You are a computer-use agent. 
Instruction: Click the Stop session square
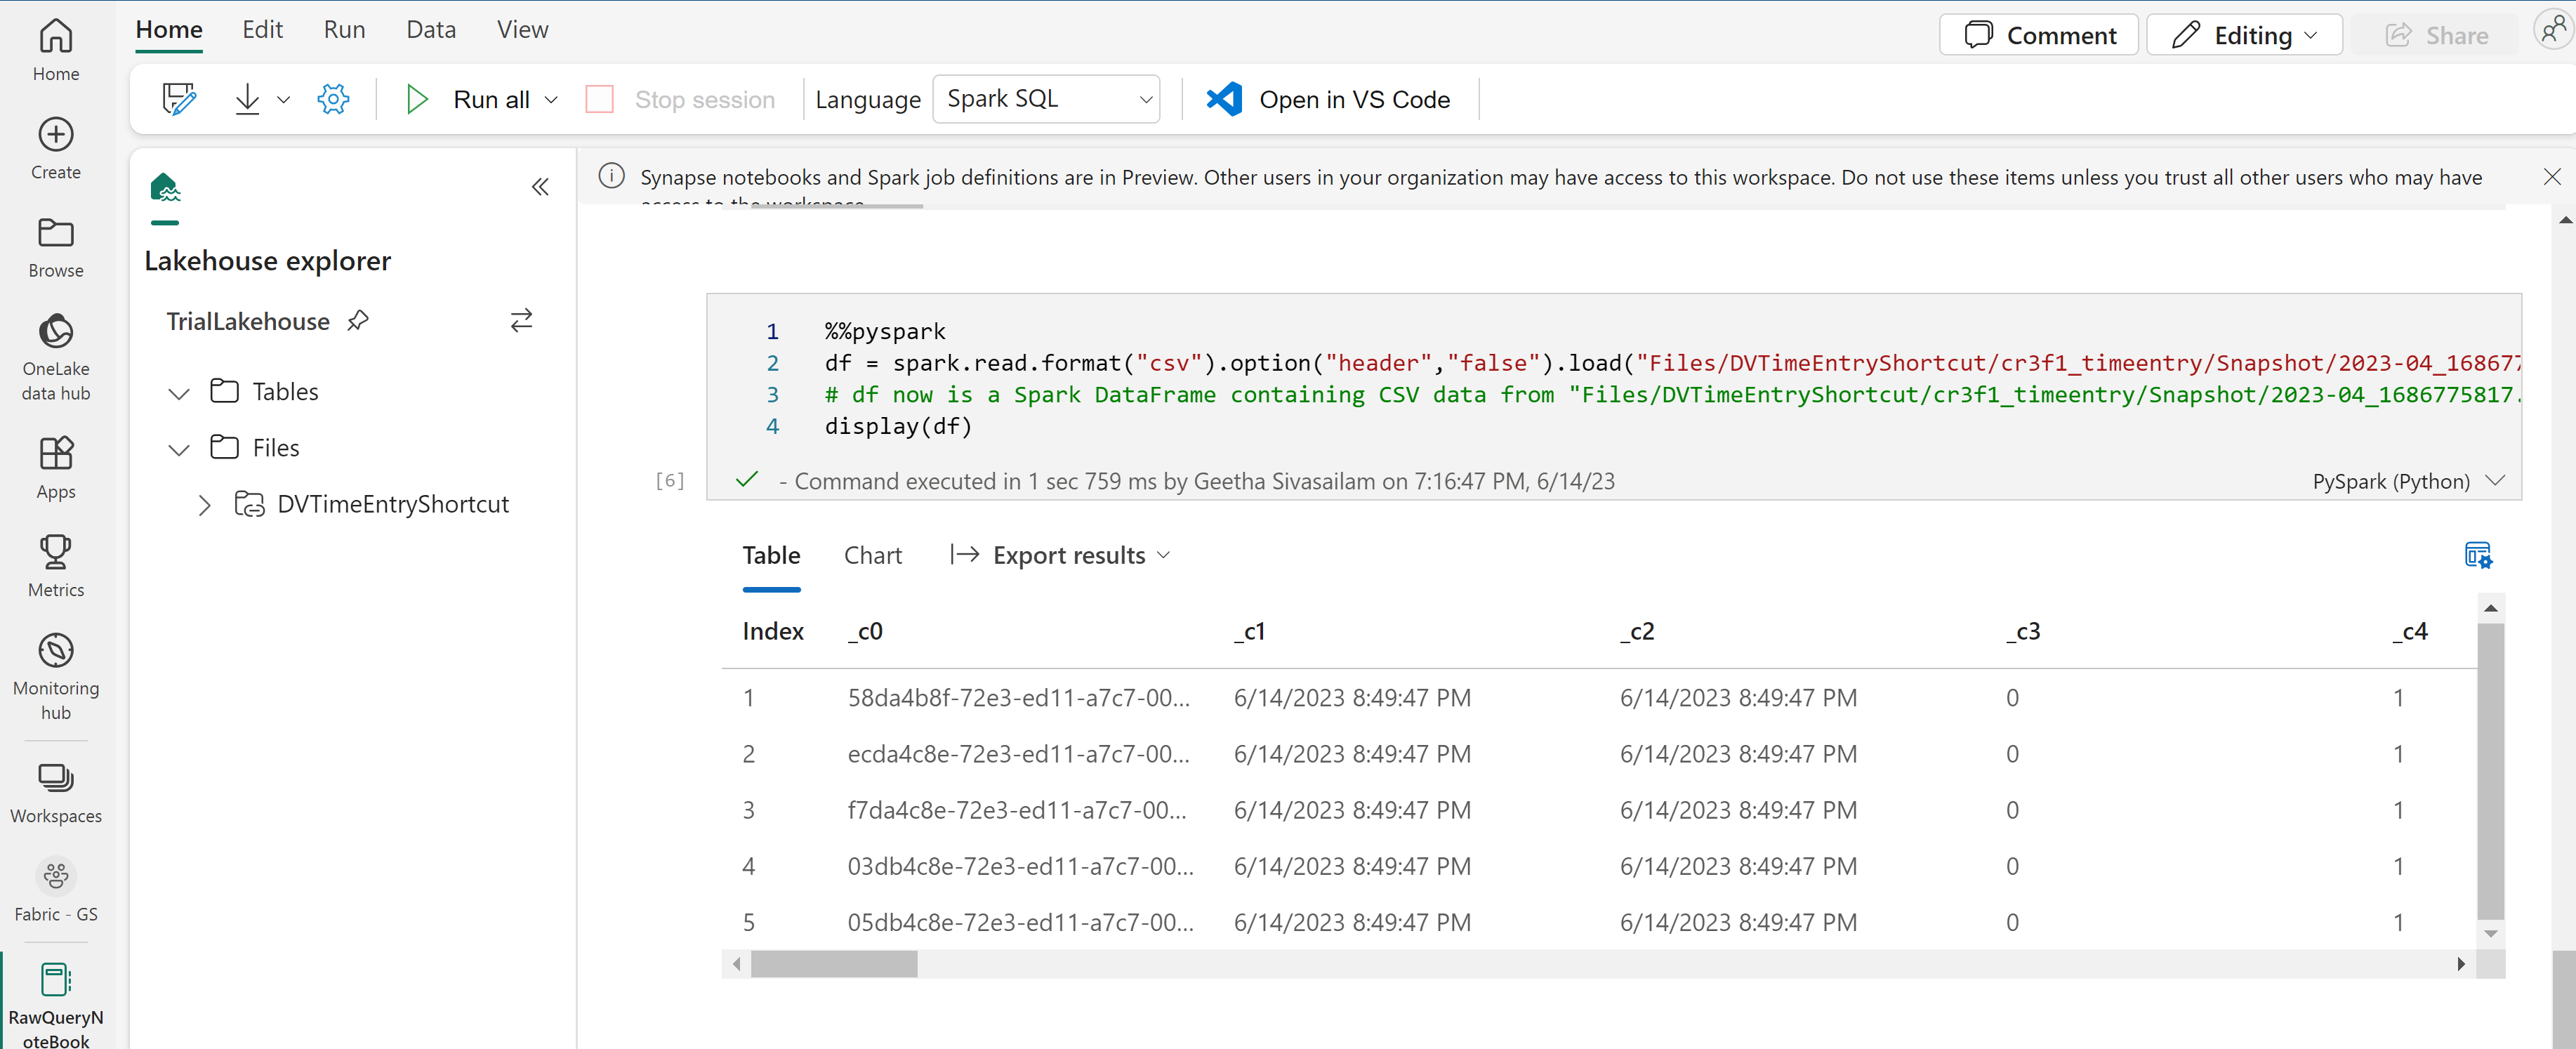tap(599, 99)
